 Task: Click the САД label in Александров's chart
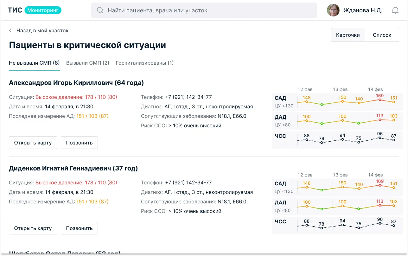click(280, 98)
